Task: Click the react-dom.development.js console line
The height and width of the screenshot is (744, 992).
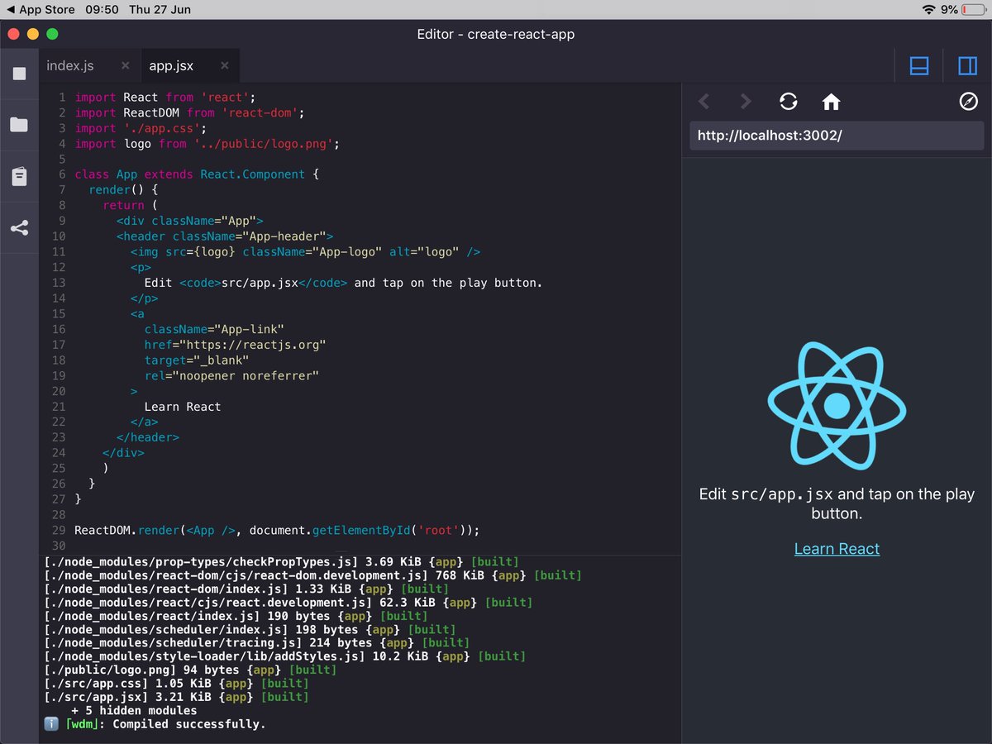Action: pos(312,575)
